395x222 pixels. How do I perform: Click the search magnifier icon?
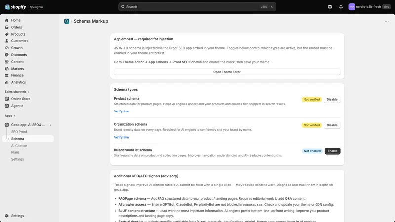[123, 7]
